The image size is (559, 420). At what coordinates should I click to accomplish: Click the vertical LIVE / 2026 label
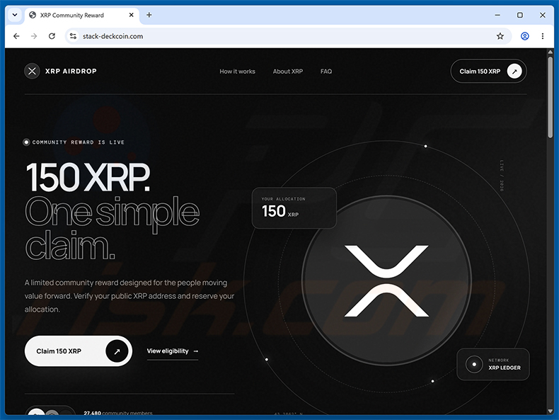click(x=502, y=176)
